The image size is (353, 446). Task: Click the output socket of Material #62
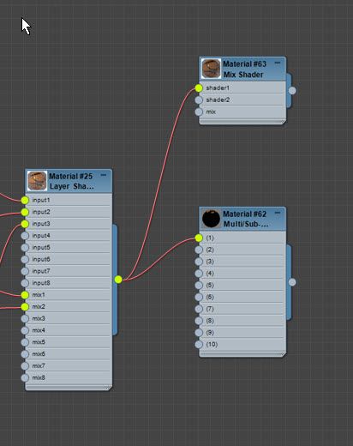coord(292,282)
